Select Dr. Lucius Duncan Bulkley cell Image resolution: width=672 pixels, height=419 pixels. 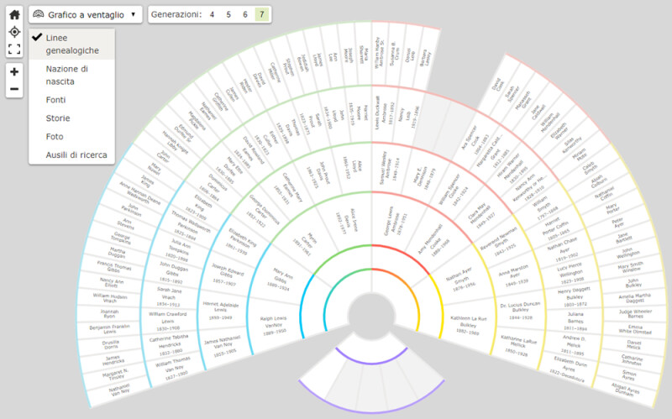520,310
